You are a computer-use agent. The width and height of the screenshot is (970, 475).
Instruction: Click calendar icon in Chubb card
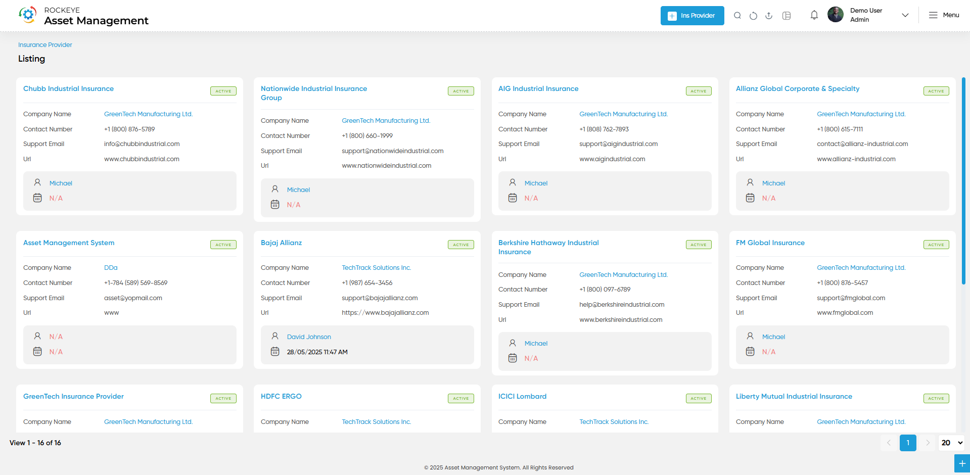click(x=37, y=198)
